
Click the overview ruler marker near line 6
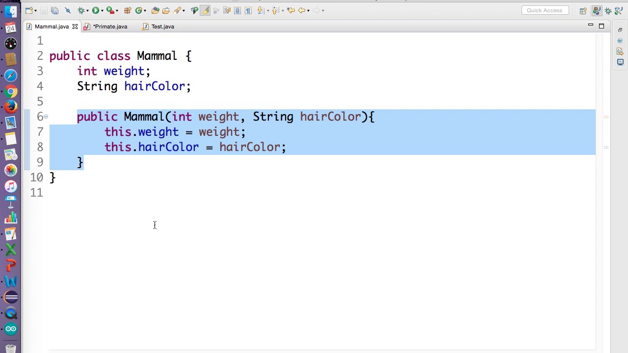tap(606, 117)
